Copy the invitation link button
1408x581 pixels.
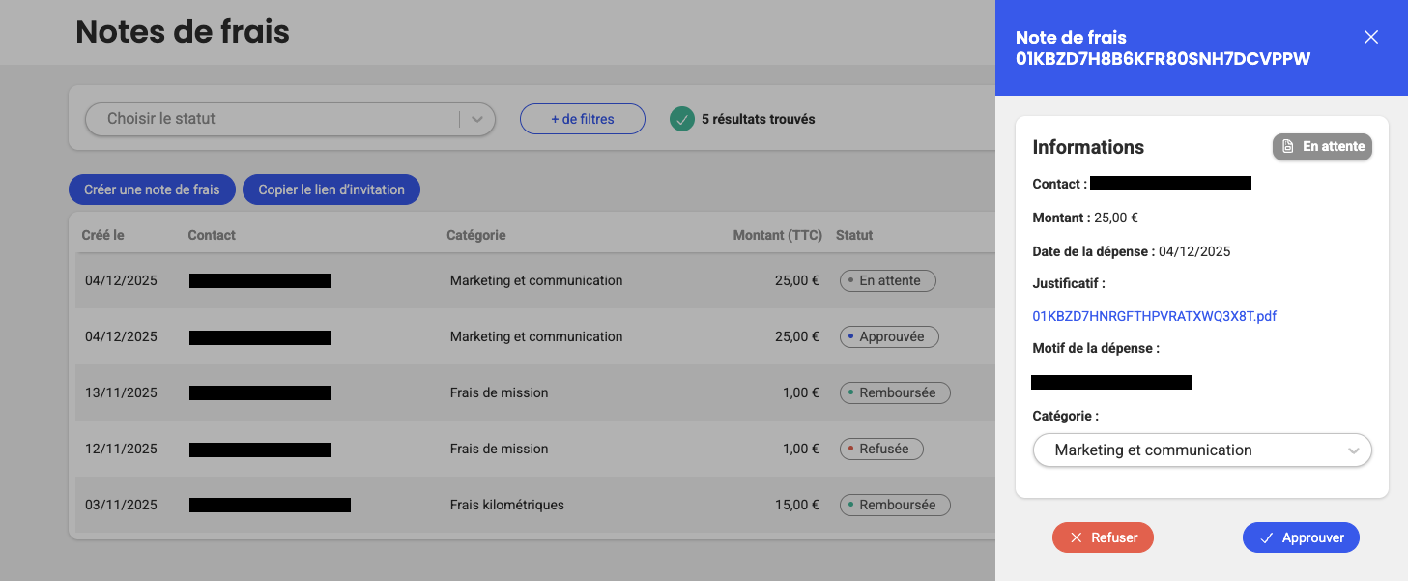(331, 189)
